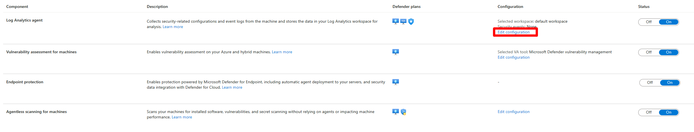Click the Component column header

[x=17, y=7]
